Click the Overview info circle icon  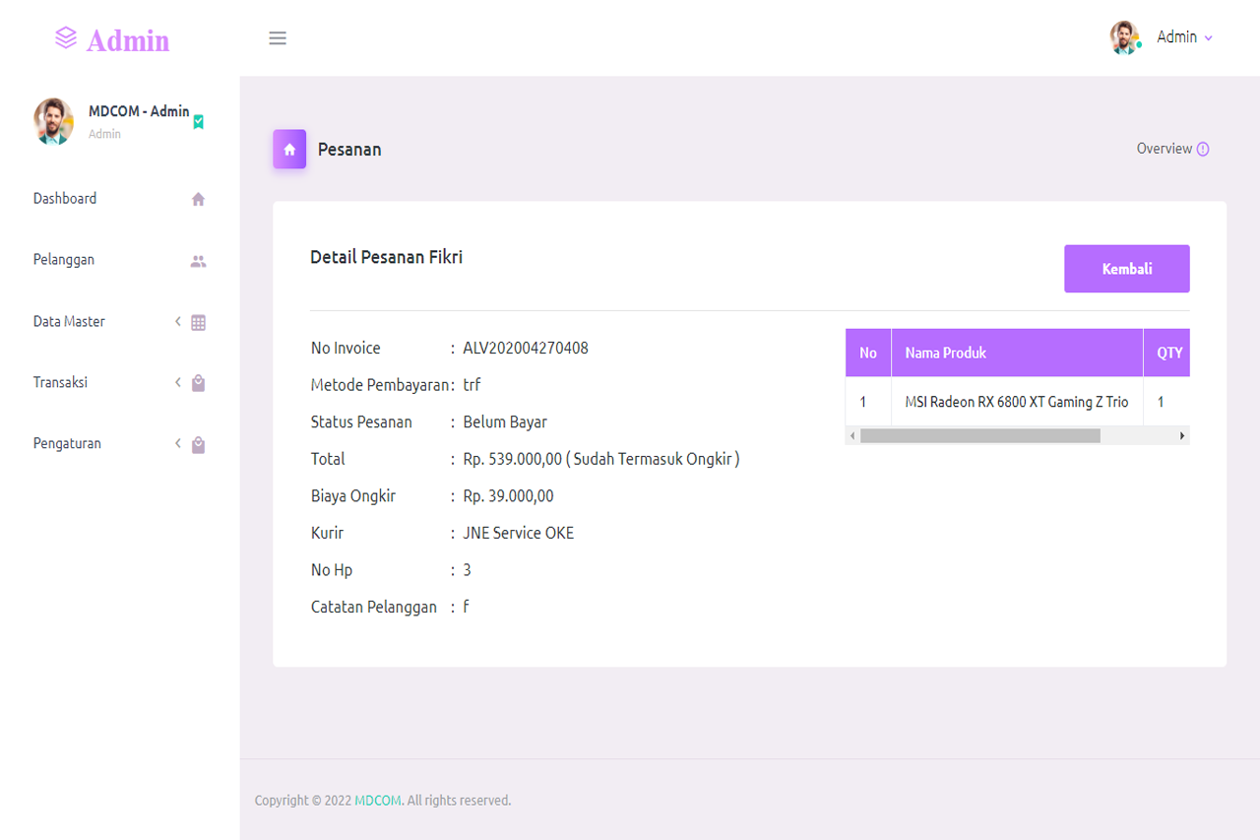pos(1202,149)
